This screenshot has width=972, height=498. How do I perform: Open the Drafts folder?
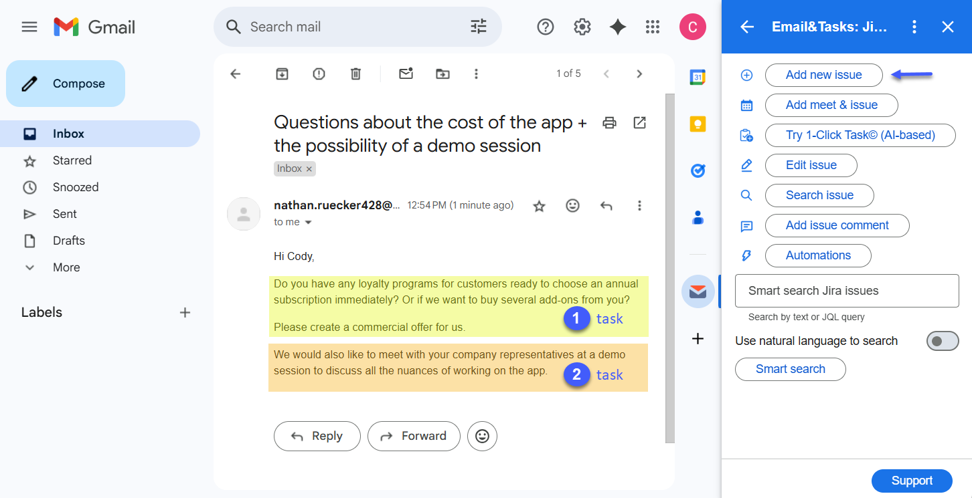68,241
